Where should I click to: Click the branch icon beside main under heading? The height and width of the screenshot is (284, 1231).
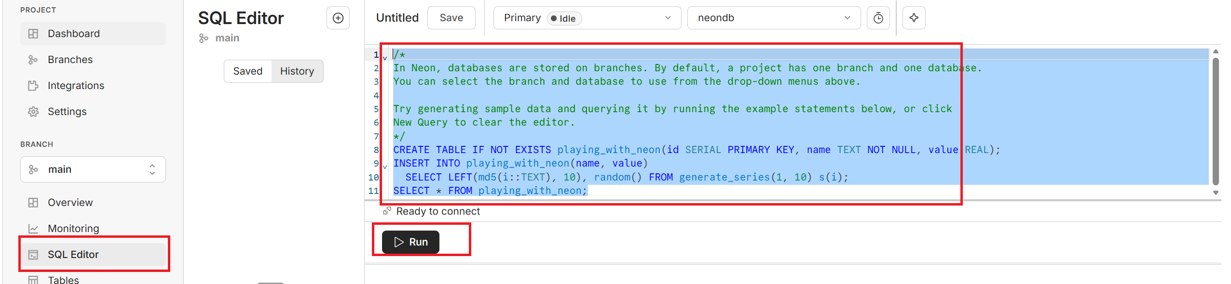tap(204, 38)
